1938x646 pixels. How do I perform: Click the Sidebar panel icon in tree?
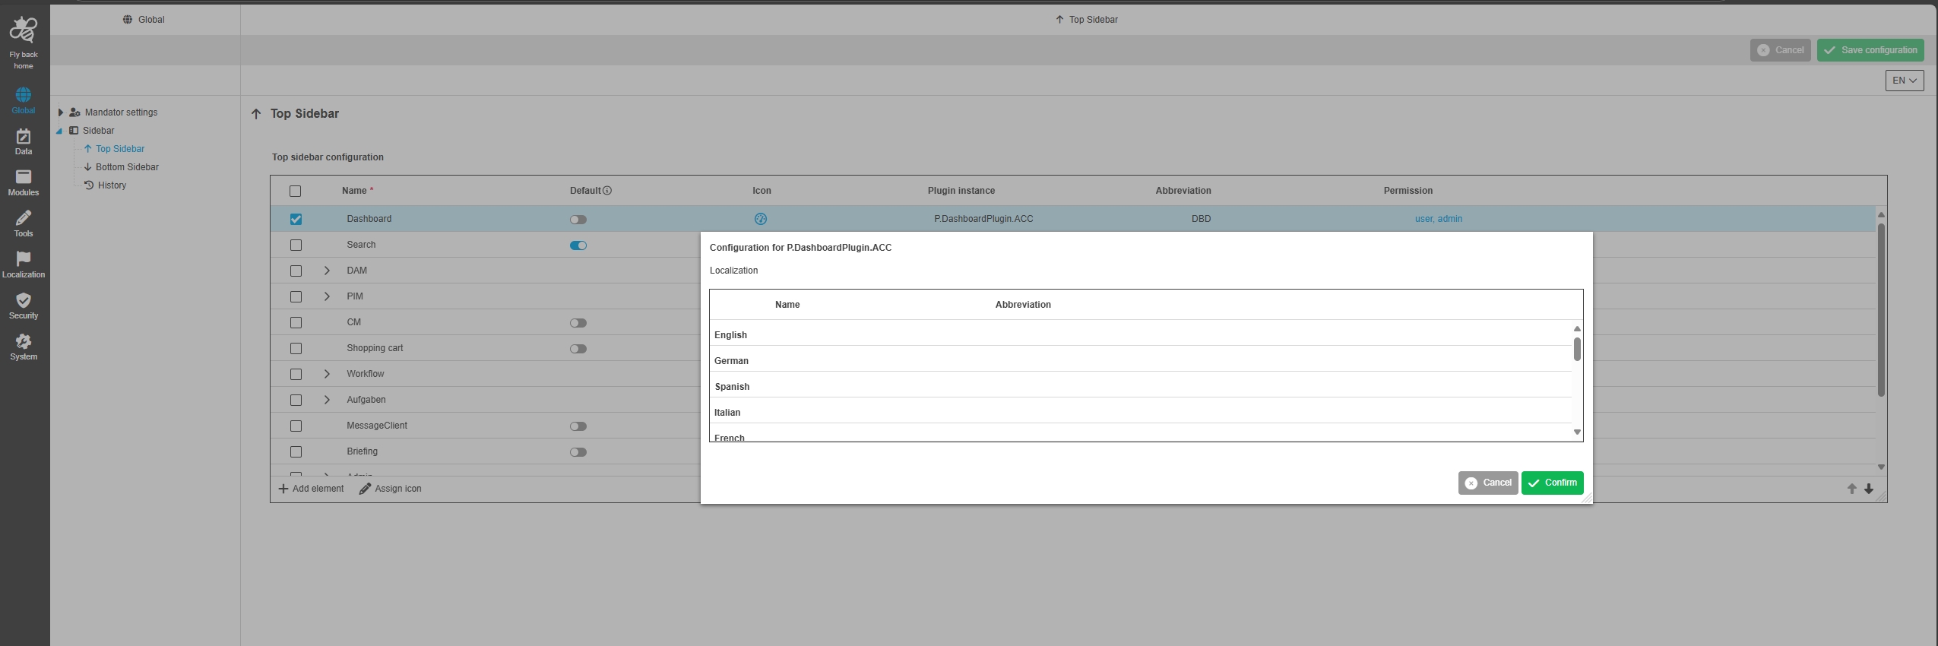point(74,131)
